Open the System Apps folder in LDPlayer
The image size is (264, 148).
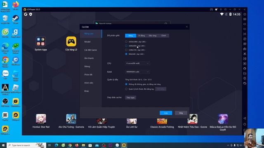41,42
